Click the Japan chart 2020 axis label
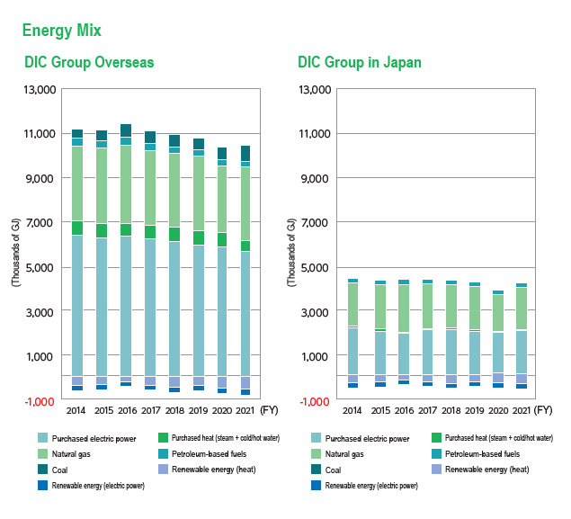 coord(498,410)
